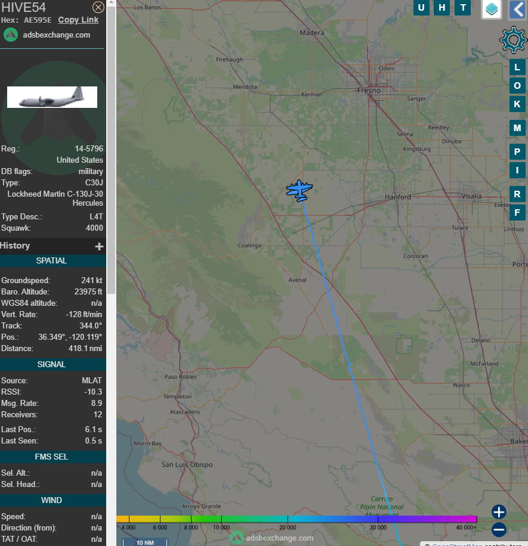Toggle the K map option button
Image resolution: width=528 pixels, height=546 pixels.
(x=517, y=104)
